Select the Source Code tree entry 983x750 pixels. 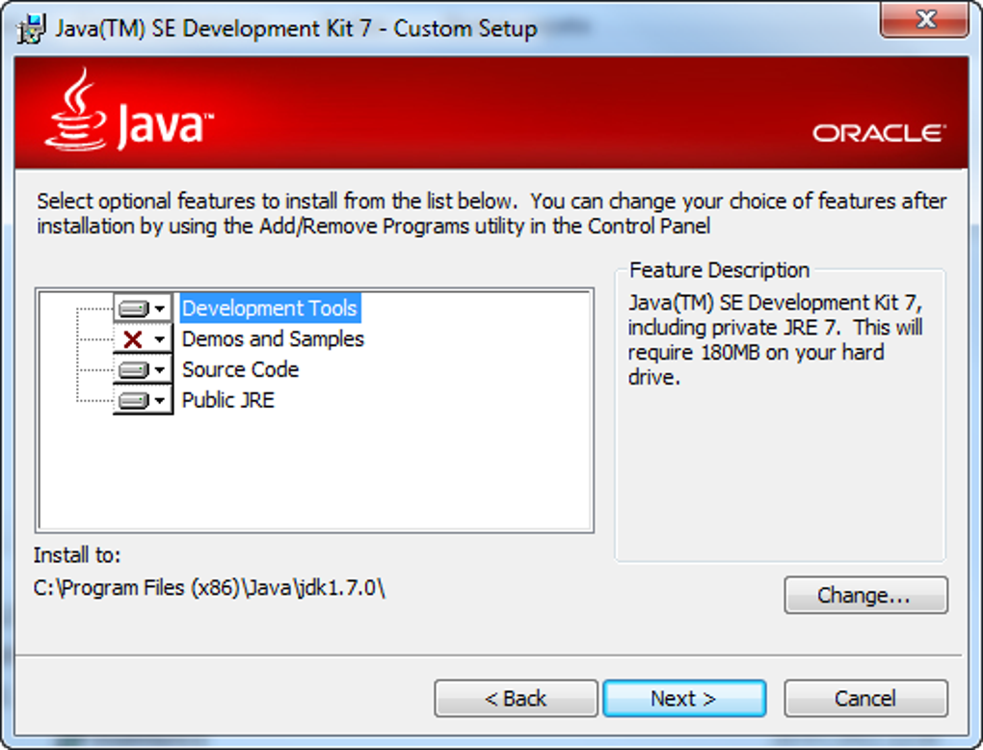pyautogui.click(x=240, y=369)
